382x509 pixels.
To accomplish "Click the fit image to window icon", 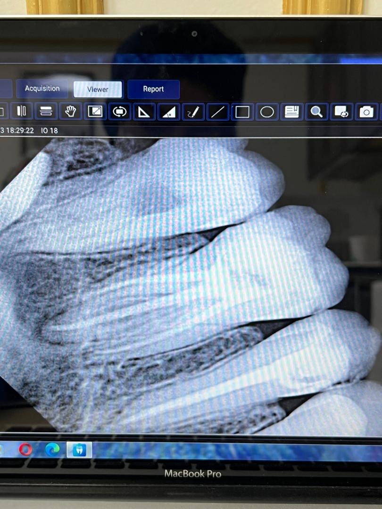I will coord(95,111).
